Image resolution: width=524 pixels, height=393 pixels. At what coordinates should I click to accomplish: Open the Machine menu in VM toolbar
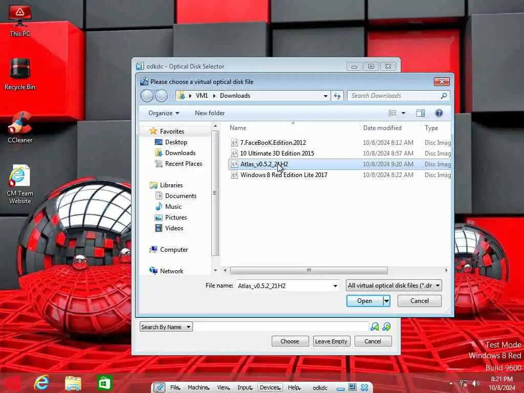199,388
